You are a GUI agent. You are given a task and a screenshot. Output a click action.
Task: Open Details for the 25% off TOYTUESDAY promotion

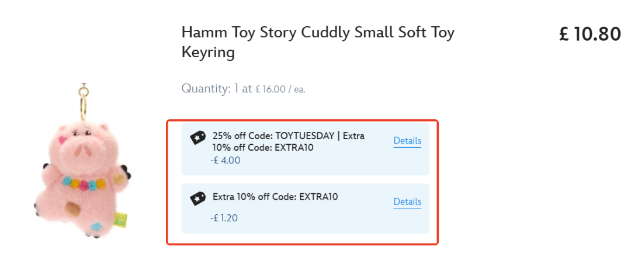[407, 141]
